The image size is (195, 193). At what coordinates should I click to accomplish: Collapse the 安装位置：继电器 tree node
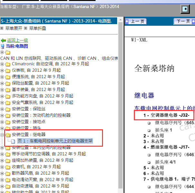pos(2,135)
